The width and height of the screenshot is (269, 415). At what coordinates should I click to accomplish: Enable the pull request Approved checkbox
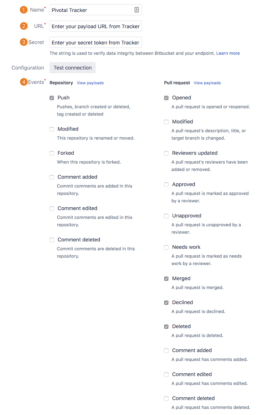coord(166,185)
